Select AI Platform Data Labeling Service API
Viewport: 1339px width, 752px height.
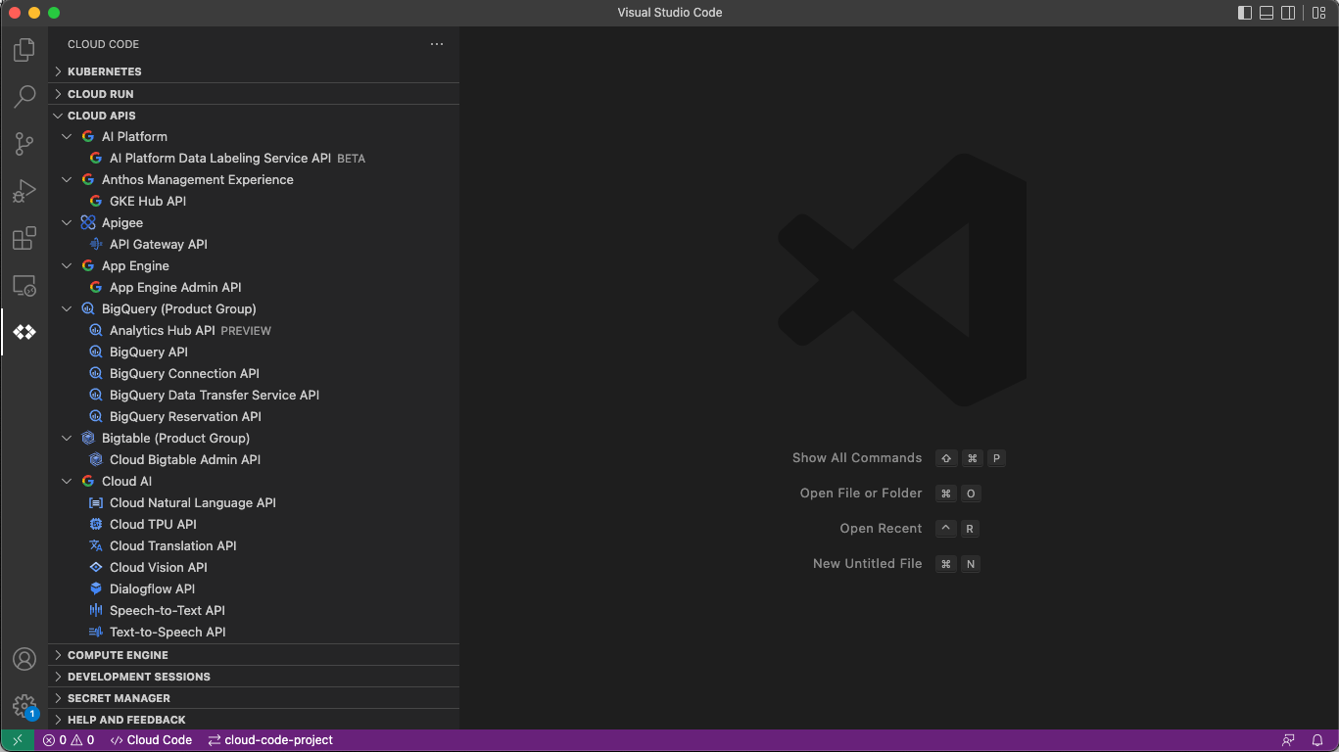tap(254, 158)
